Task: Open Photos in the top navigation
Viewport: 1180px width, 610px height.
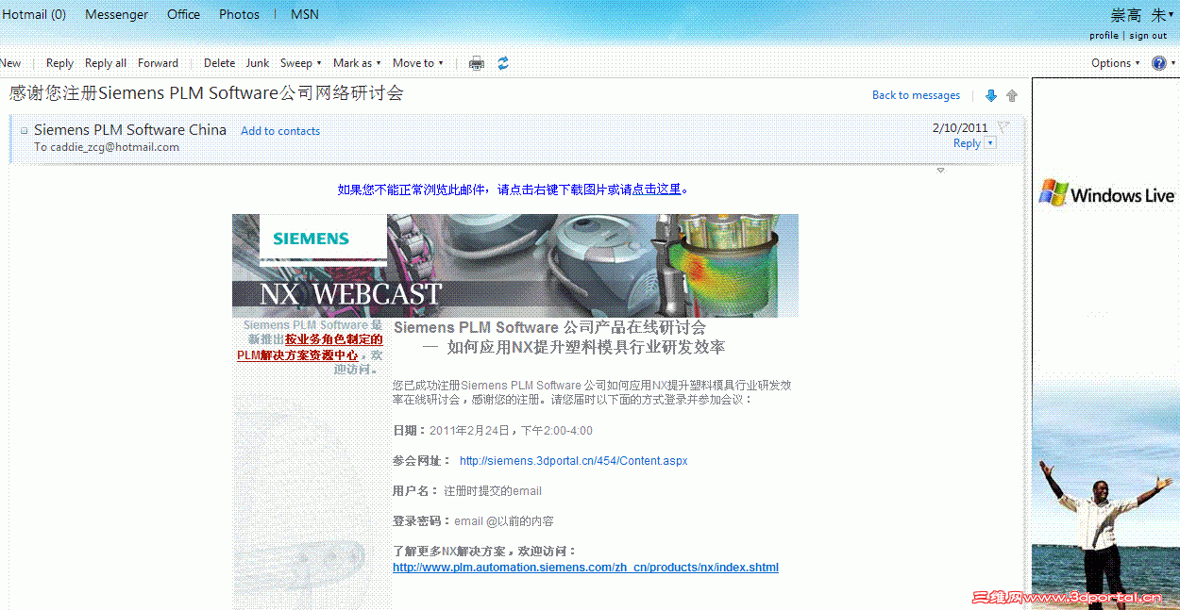Action: [x=239, y=14]
